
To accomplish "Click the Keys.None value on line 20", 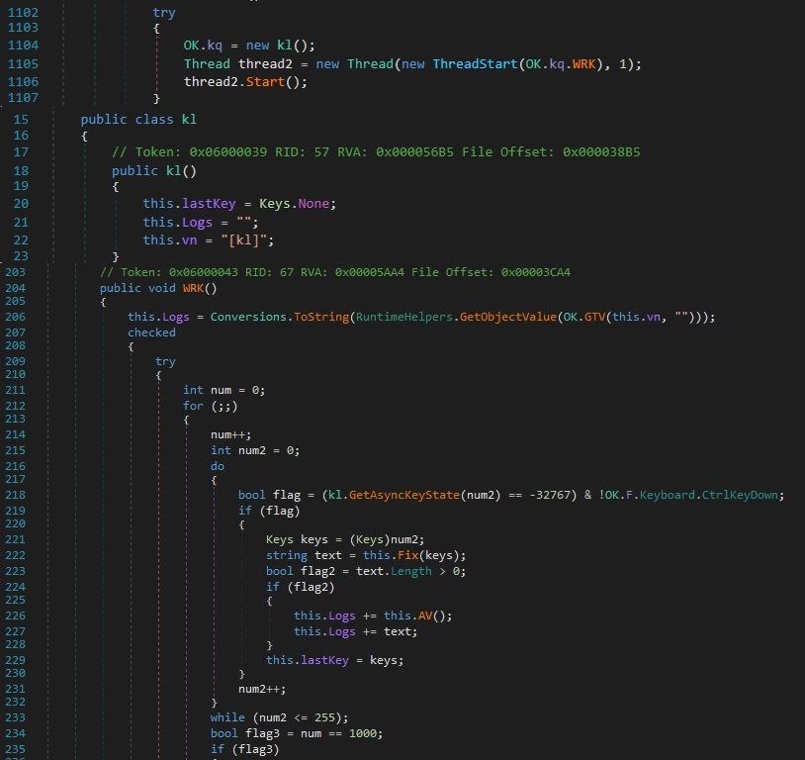I will click(x=294, y=204).
